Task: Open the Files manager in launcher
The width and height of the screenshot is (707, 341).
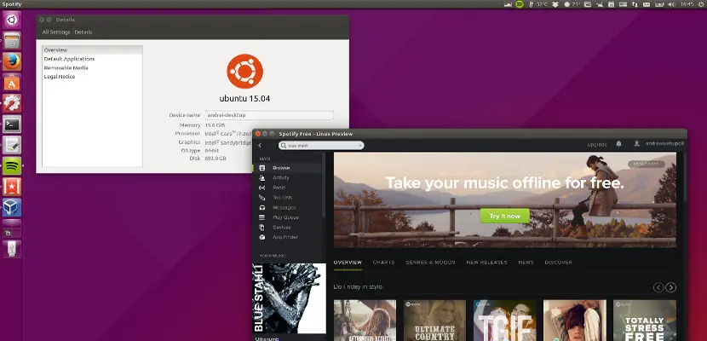Action: click(12, 41)
